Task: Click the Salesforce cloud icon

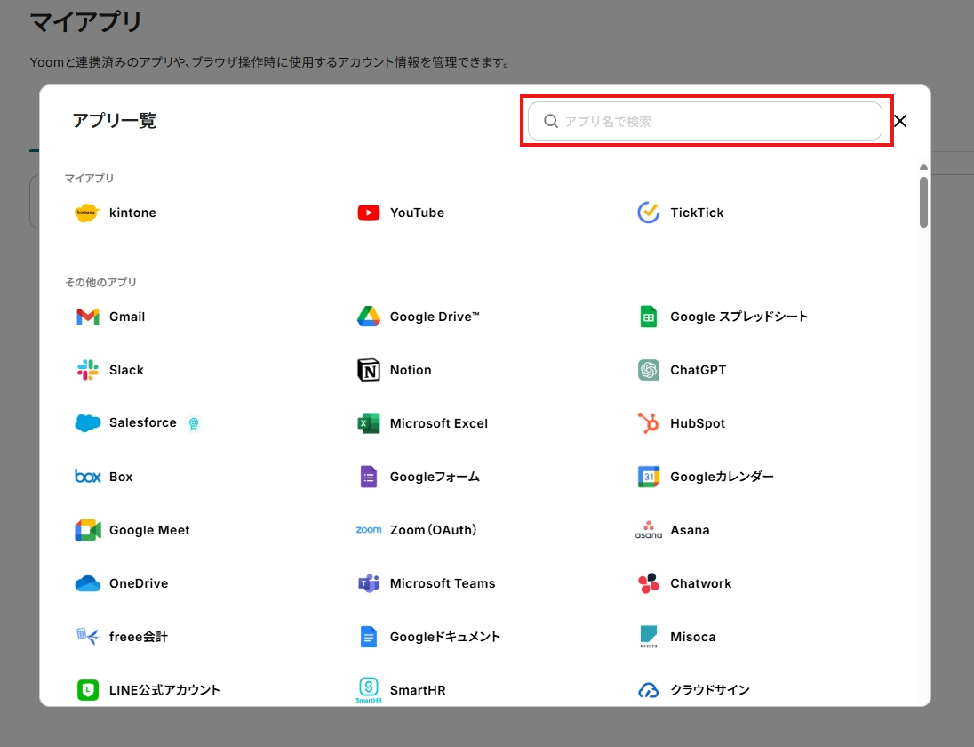Action: [87, 423]
